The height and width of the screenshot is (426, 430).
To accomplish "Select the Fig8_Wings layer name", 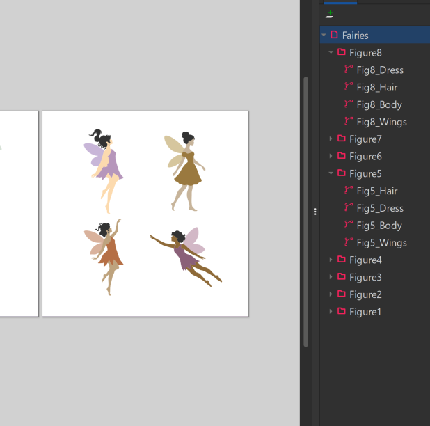I will coord(382,122).
